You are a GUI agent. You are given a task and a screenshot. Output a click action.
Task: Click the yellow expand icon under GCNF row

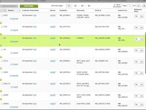click(x=1, y=99)
